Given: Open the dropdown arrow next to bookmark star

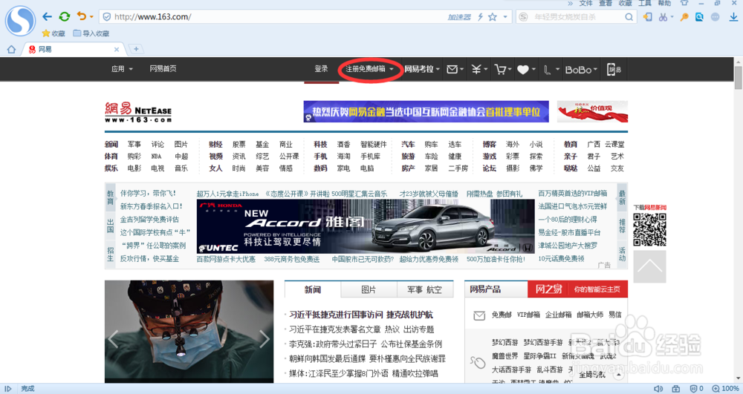Looking at the screenshot, I should [x=505, y=17].
